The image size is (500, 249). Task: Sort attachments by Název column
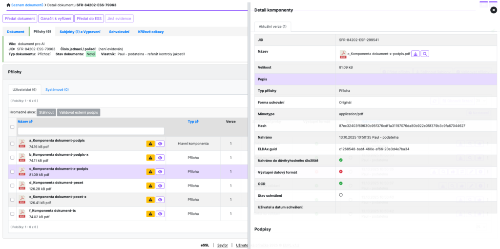(x=25, y=122)
